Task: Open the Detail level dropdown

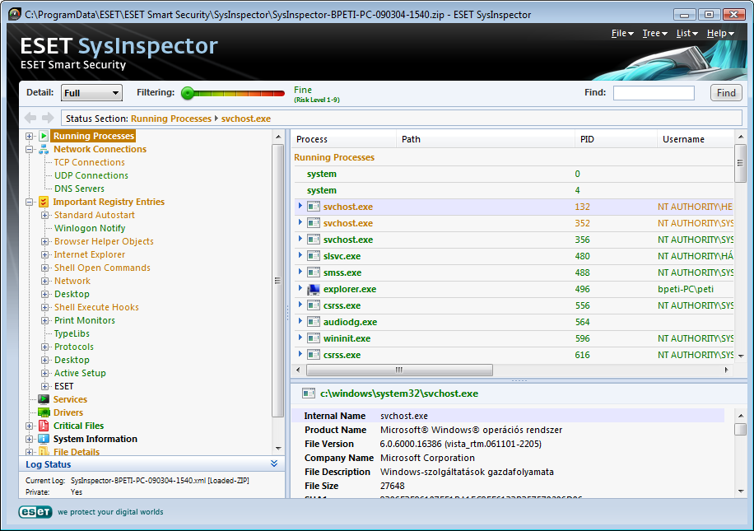Action: pos(91,93)
